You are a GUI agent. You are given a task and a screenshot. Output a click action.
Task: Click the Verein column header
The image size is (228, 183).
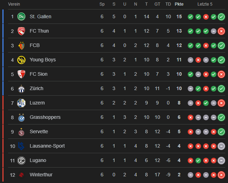point(14,4)
